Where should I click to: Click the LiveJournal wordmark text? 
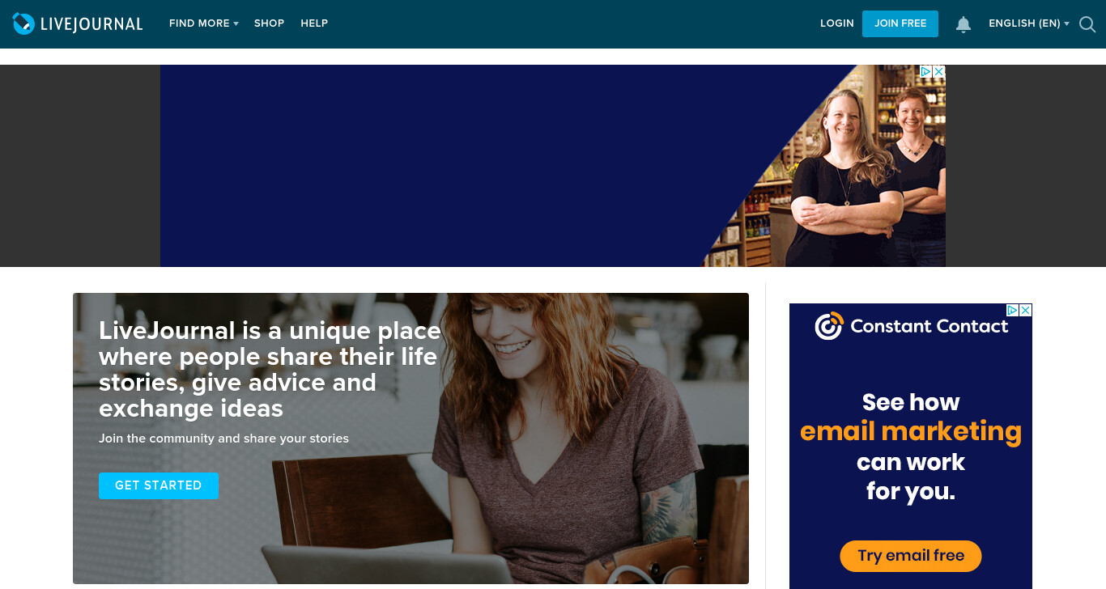pos(91,24)
